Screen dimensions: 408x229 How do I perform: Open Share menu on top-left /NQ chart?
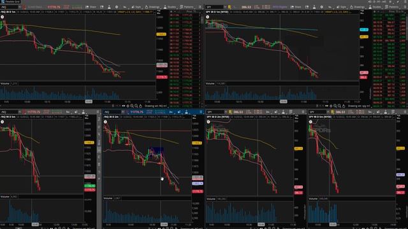(91, 7)
